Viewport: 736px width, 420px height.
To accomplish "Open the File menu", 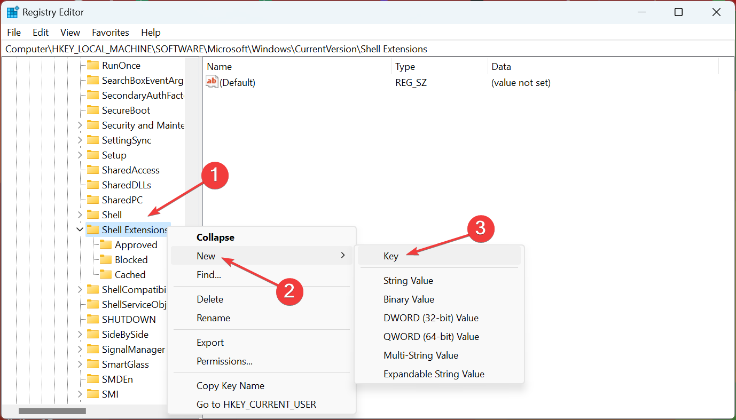I will click(14, 33).
